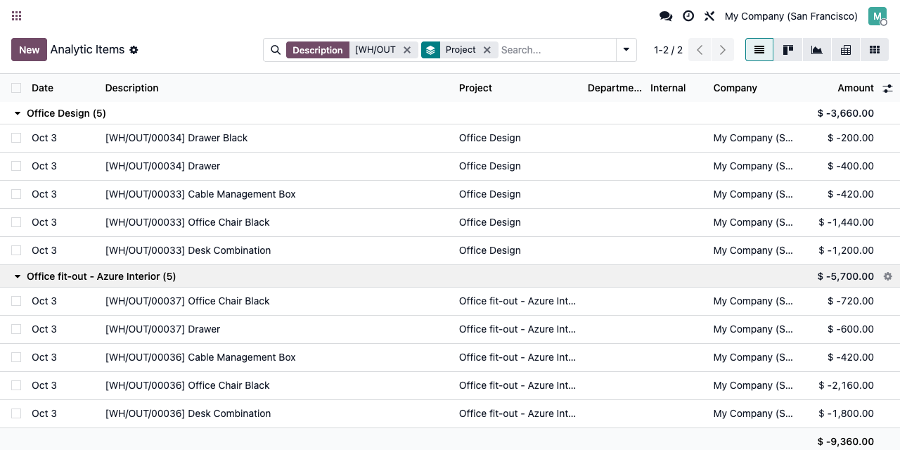Switch to pivot view
This screenshot has width=900, height=450.
click(x=846, y=50)
